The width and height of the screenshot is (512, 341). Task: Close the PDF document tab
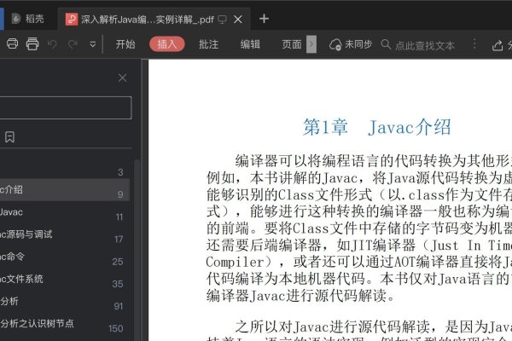238,20
